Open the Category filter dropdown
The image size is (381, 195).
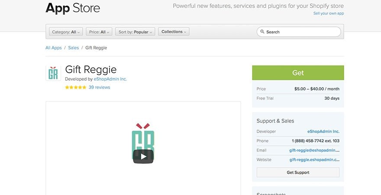point(66,32)
